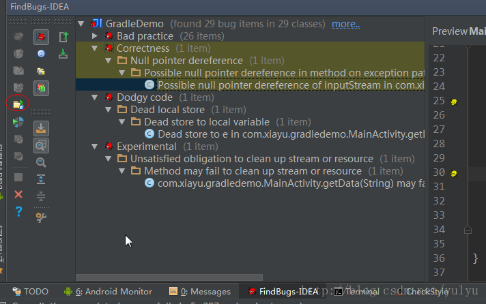Open the TODO tool window tab
The image size is (486, 304).
point(30,291)
